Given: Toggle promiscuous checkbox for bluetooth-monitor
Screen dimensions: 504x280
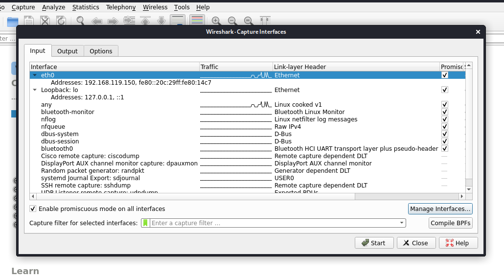Looking at the screenshot, I should (x=444, y=112).
